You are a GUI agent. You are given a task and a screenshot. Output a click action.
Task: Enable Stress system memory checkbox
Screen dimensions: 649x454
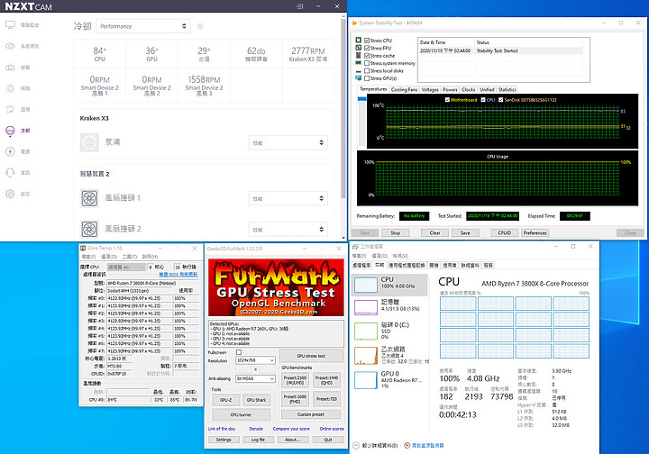pyautogui.click(x=367, y=63)
